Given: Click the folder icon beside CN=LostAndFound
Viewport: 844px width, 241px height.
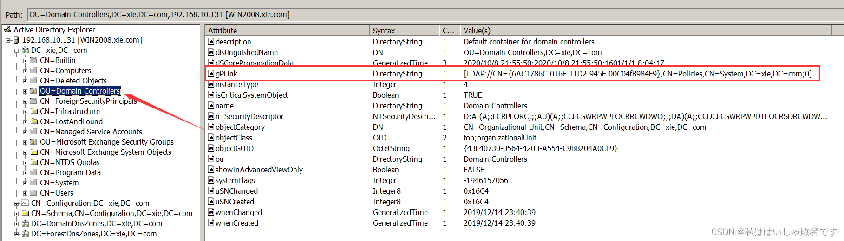Looking at the screenshot, I should (34, 121).
